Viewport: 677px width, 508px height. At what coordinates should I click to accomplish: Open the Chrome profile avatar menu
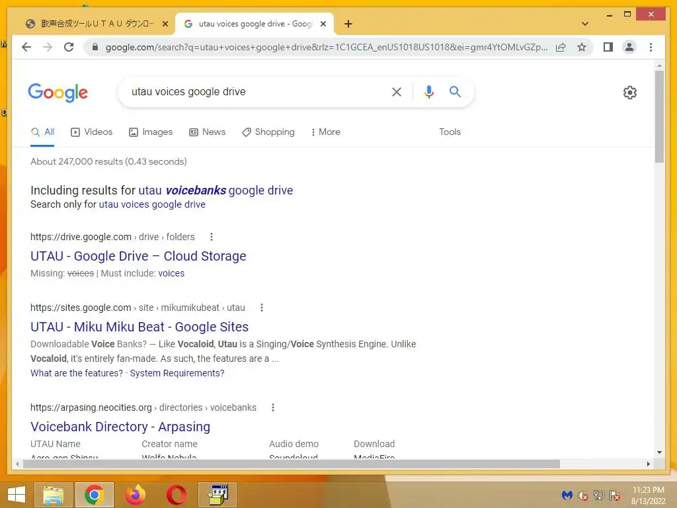(629, 47)
